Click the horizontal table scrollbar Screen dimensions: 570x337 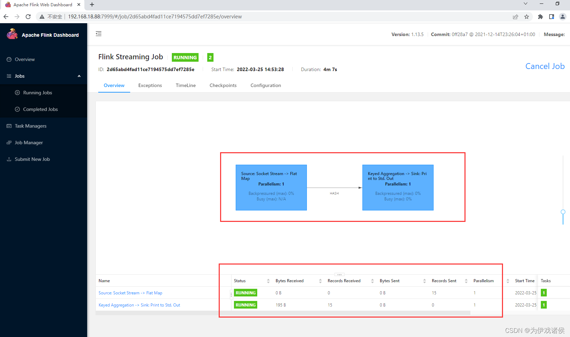(283, 313)
